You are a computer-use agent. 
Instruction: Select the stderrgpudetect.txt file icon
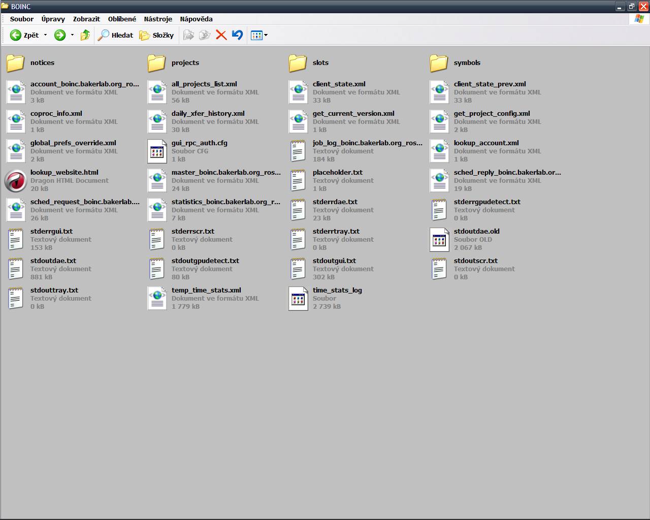click(439, 210)
